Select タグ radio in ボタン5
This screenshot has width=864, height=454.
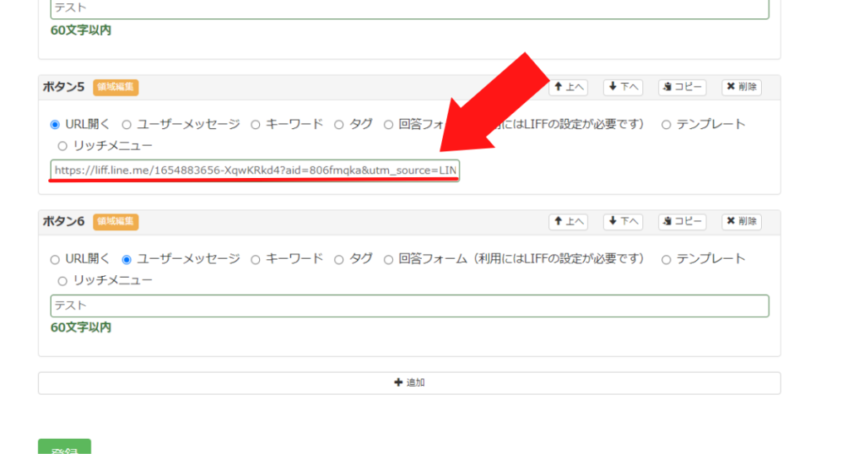(339, 125)
